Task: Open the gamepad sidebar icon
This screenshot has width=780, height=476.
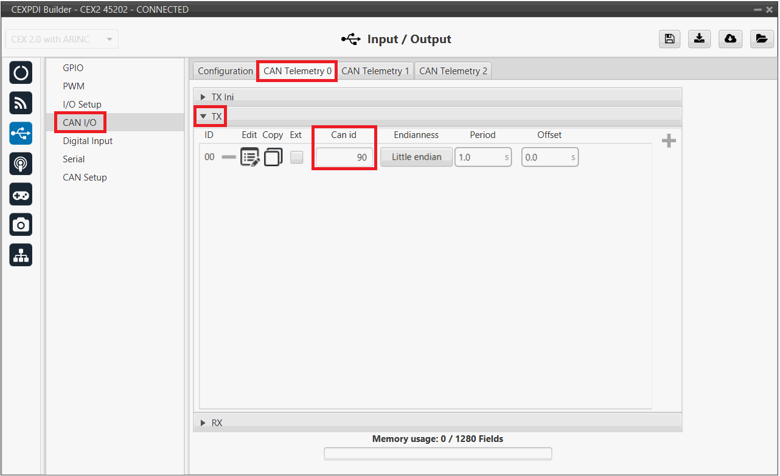Action: pos(21,195)
